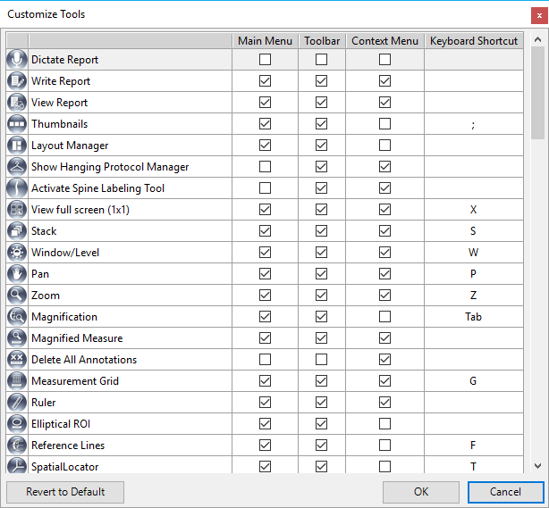Enable Dictate Report in Main Menu

pyautogui.click(x=265, y=60)
